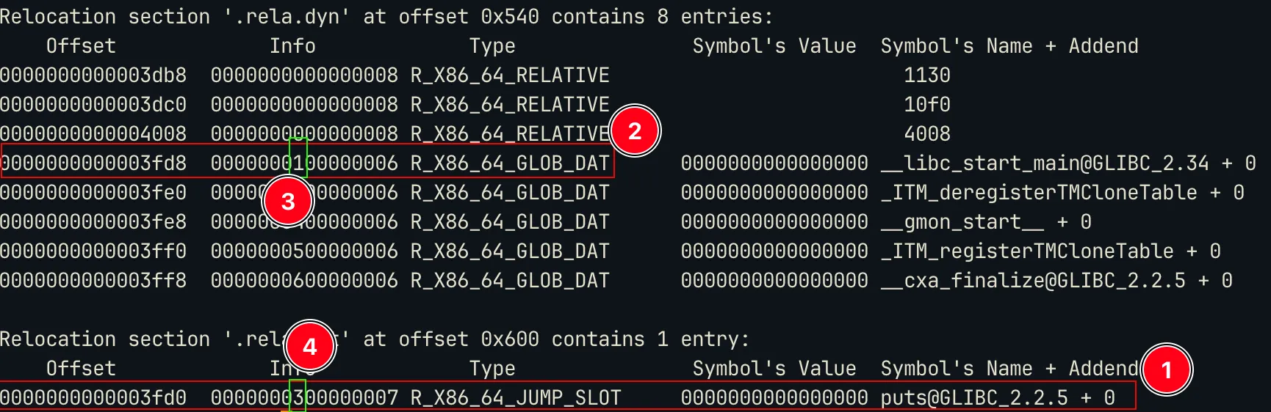Screen dimensions: 1271x412
Task: Click the red annotation badge numbered 4
Action: 310,346
